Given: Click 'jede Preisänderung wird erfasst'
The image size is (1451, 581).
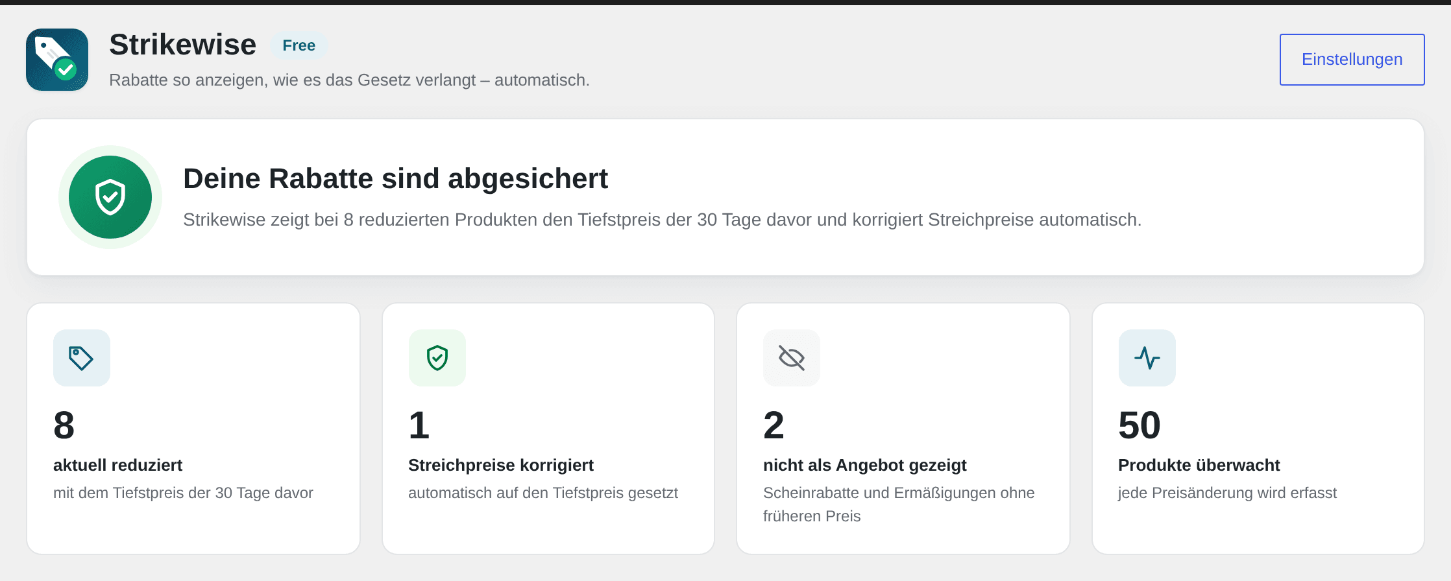Looking at the screenshot, I should click(x=1227, y=493).
